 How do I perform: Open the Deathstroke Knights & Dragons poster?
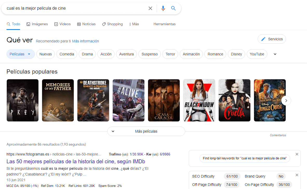[93, 100]
